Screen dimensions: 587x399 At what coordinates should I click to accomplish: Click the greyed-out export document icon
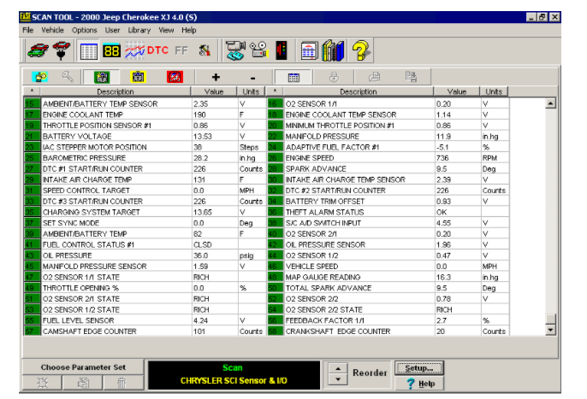411,77
